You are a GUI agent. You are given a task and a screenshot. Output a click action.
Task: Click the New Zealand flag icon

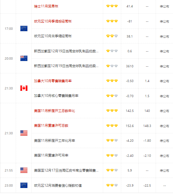[24, 58]
